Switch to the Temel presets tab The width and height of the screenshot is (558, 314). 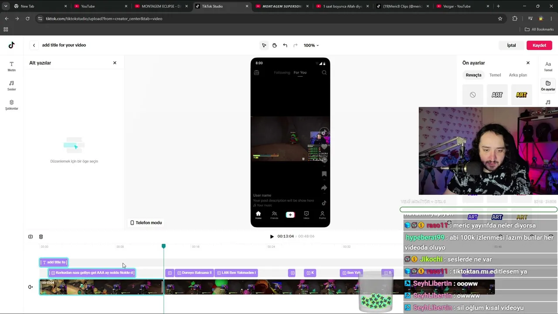pos(495,75)
